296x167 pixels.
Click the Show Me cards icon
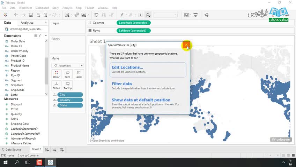point(186,15)
